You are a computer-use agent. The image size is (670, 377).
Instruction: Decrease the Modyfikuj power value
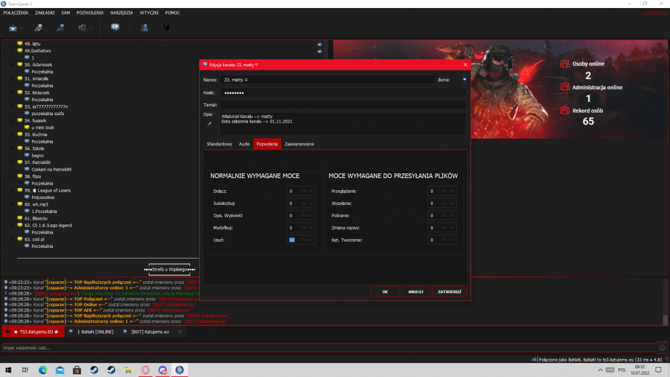311,228
